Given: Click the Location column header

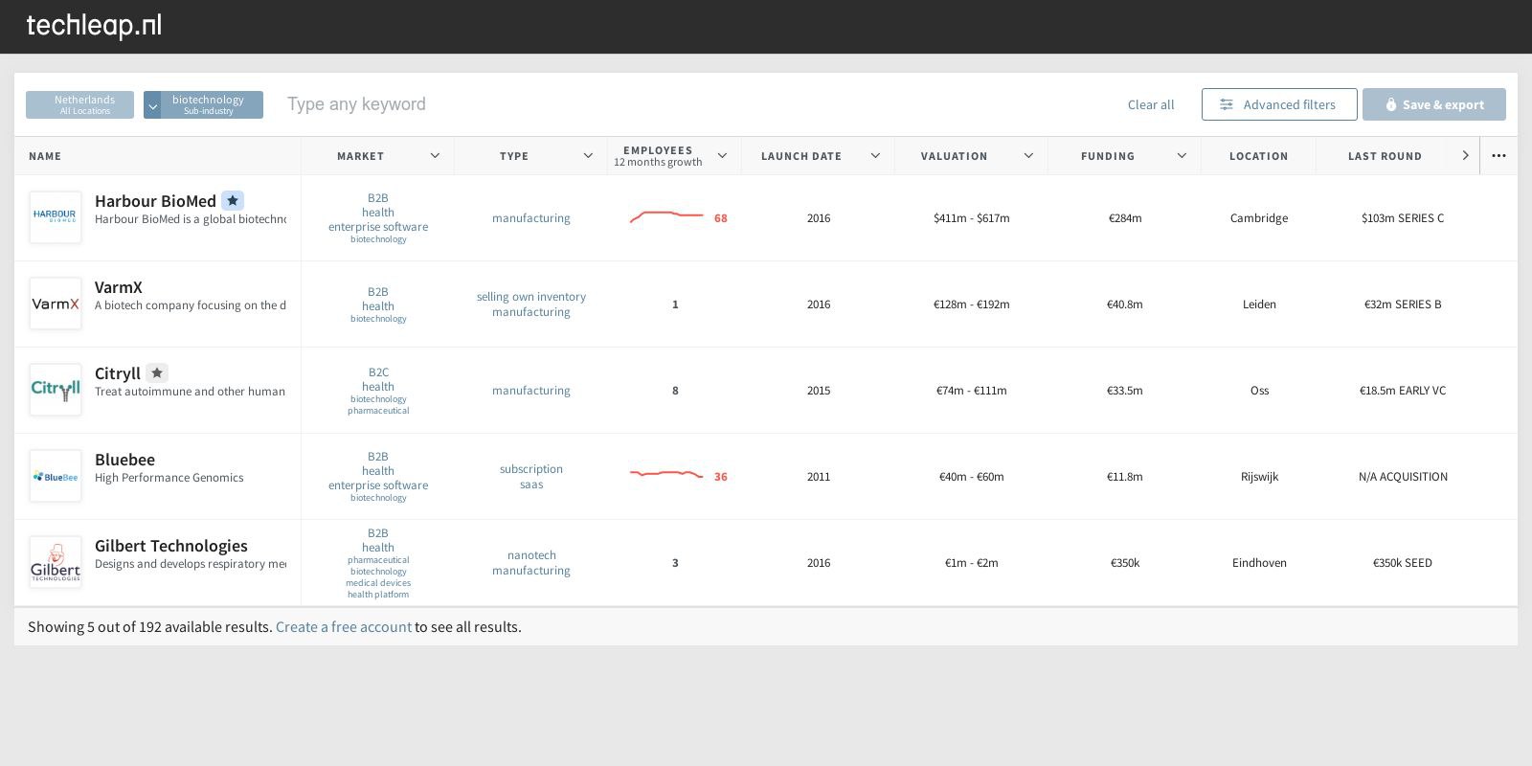Looking at the screenshot, I should click(1258, 156).
